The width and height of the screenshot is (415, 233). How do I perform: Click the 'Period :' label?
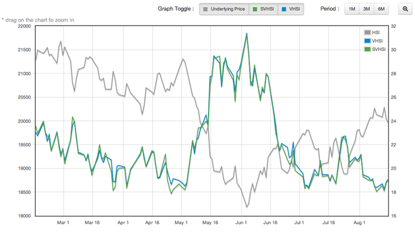330,9
